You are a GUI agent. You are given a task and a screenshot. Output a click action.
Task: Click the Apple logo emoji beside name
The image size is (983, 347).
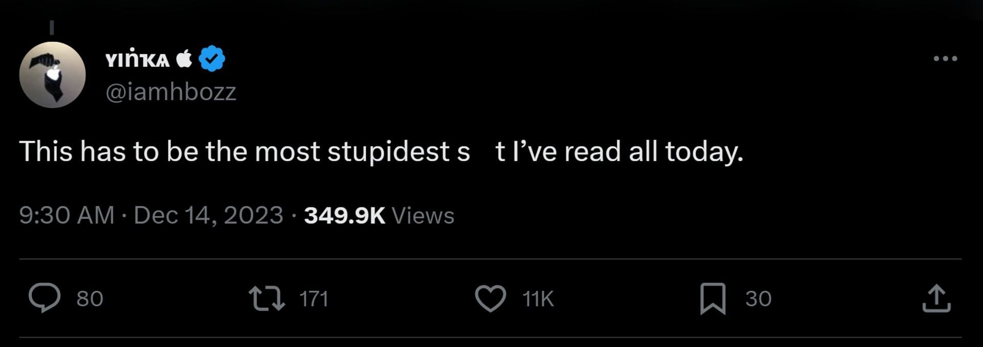pos(184,58)
